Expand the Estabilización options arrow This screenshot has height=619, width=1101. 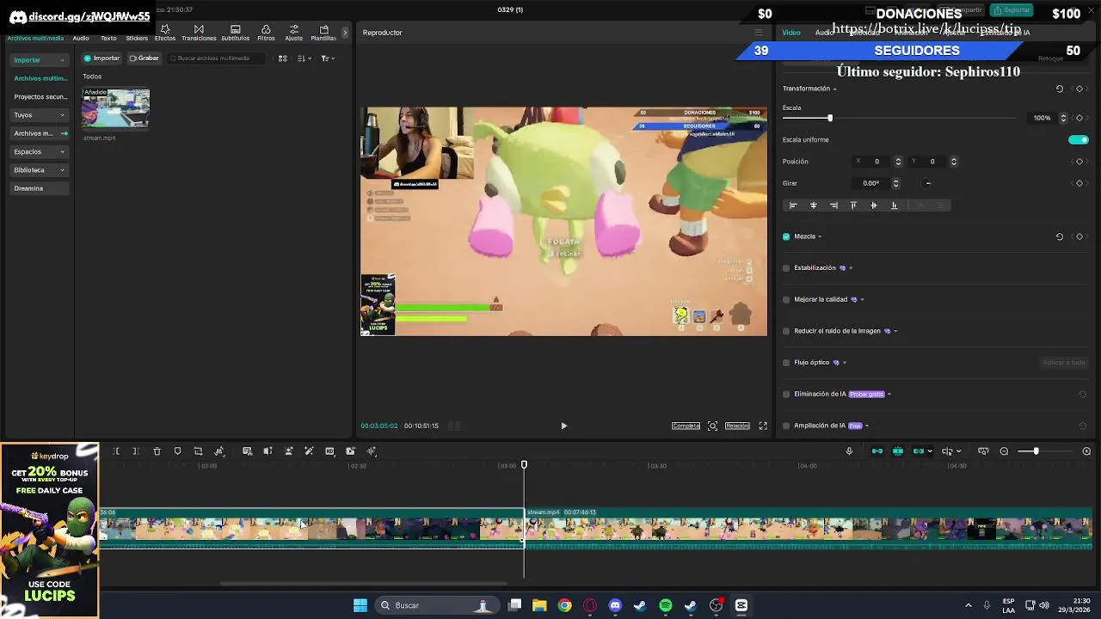(851, 268)
